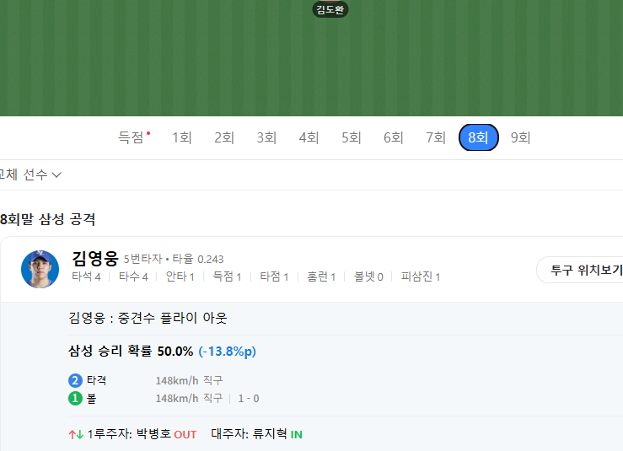
Task: Click the blue pitch 2 circle icon
Action: tap(75, 380)
